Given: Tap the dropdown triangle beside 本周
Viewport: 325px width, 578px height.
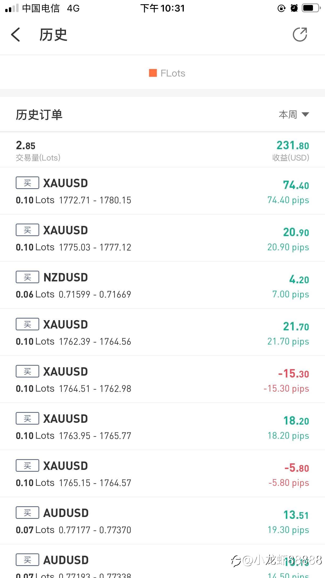Looking at the screenshot, I should (305, 114).
